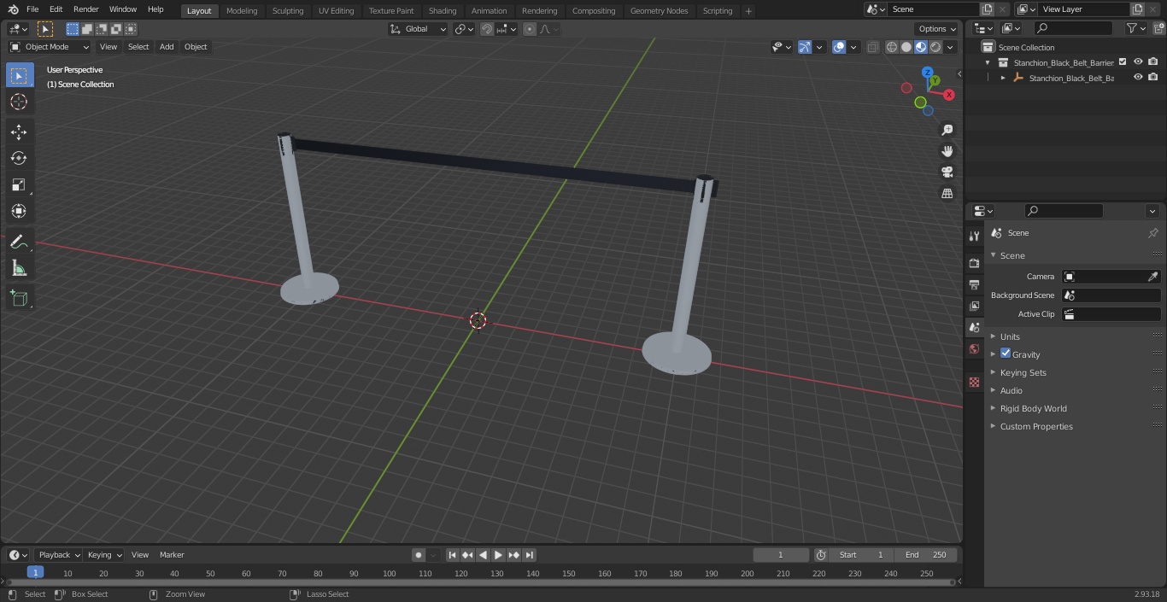Open the Texture properties tab
This screenshot has width=1167, height=602.
pyautogui.click(x=974, y=382)
